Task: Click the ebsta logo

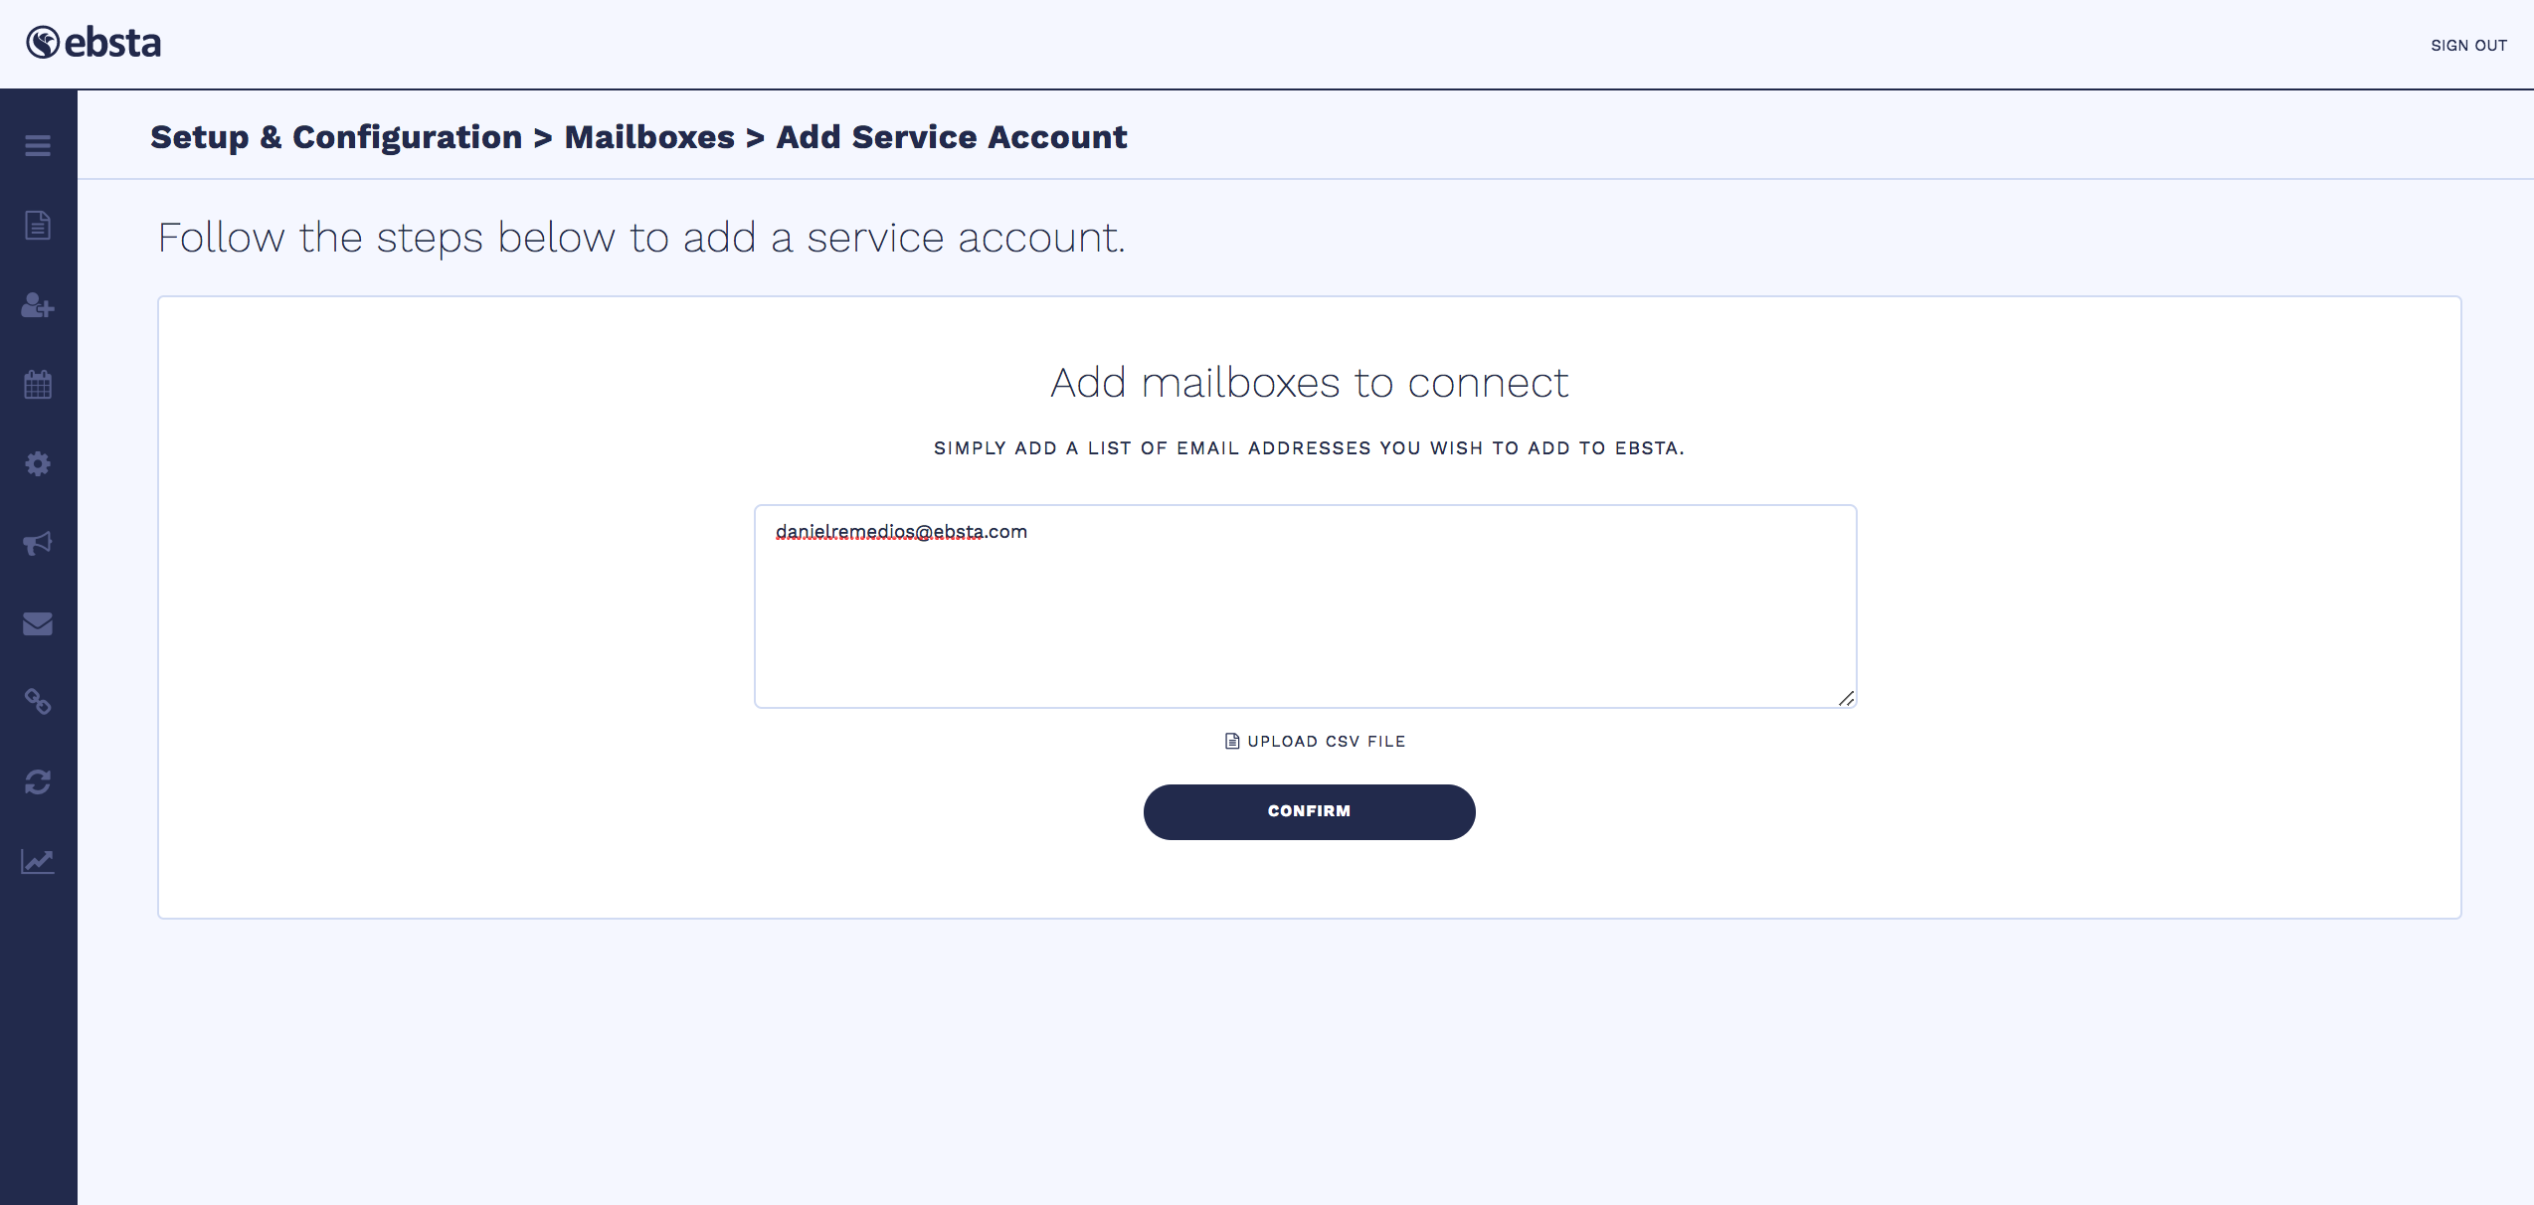Action: pyautogui.click(x=93, y=43)
